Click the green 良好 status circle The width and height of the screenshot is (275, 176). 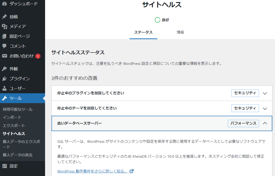[x=157, y=20]
